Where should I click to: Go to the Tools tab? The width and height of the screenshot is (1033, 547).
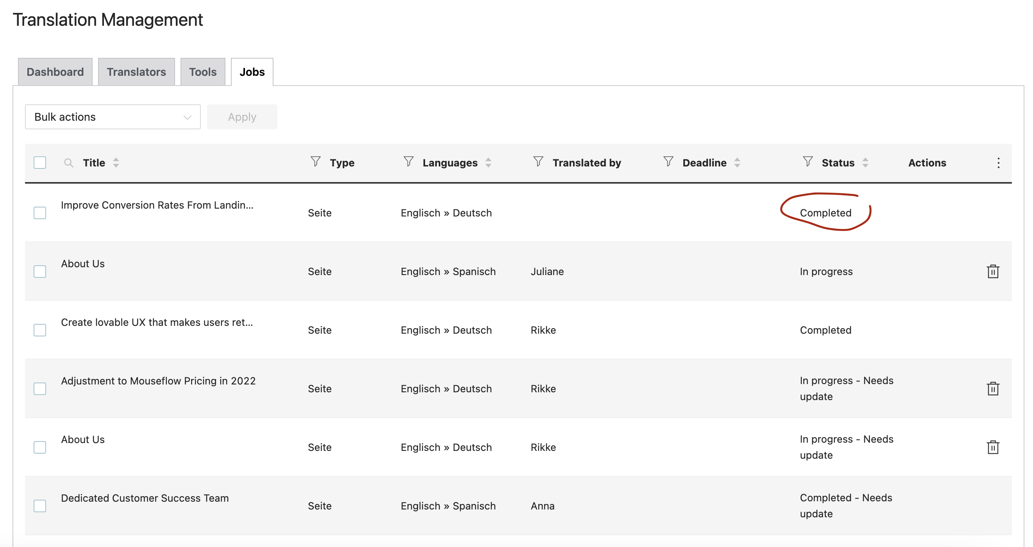tap(203, 72)
